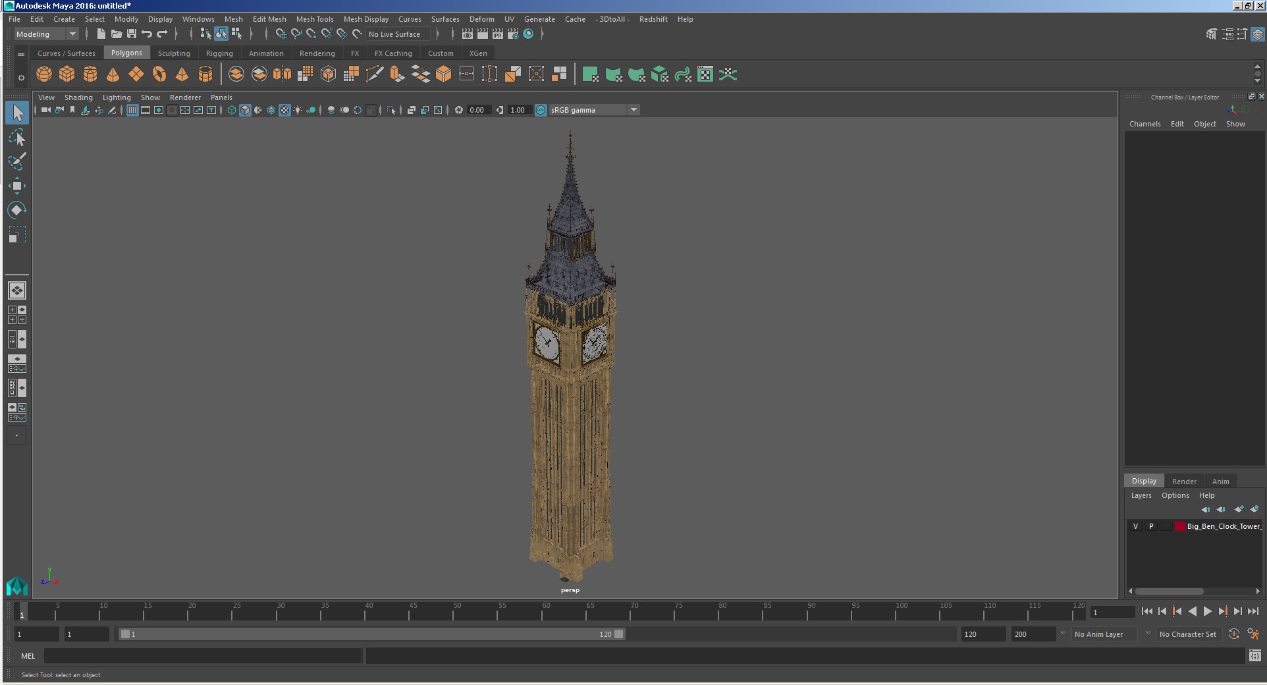Go to the start of playback range
Image resolution: width=1267 pixels, height=685 pixels.
pos(1147,611)
